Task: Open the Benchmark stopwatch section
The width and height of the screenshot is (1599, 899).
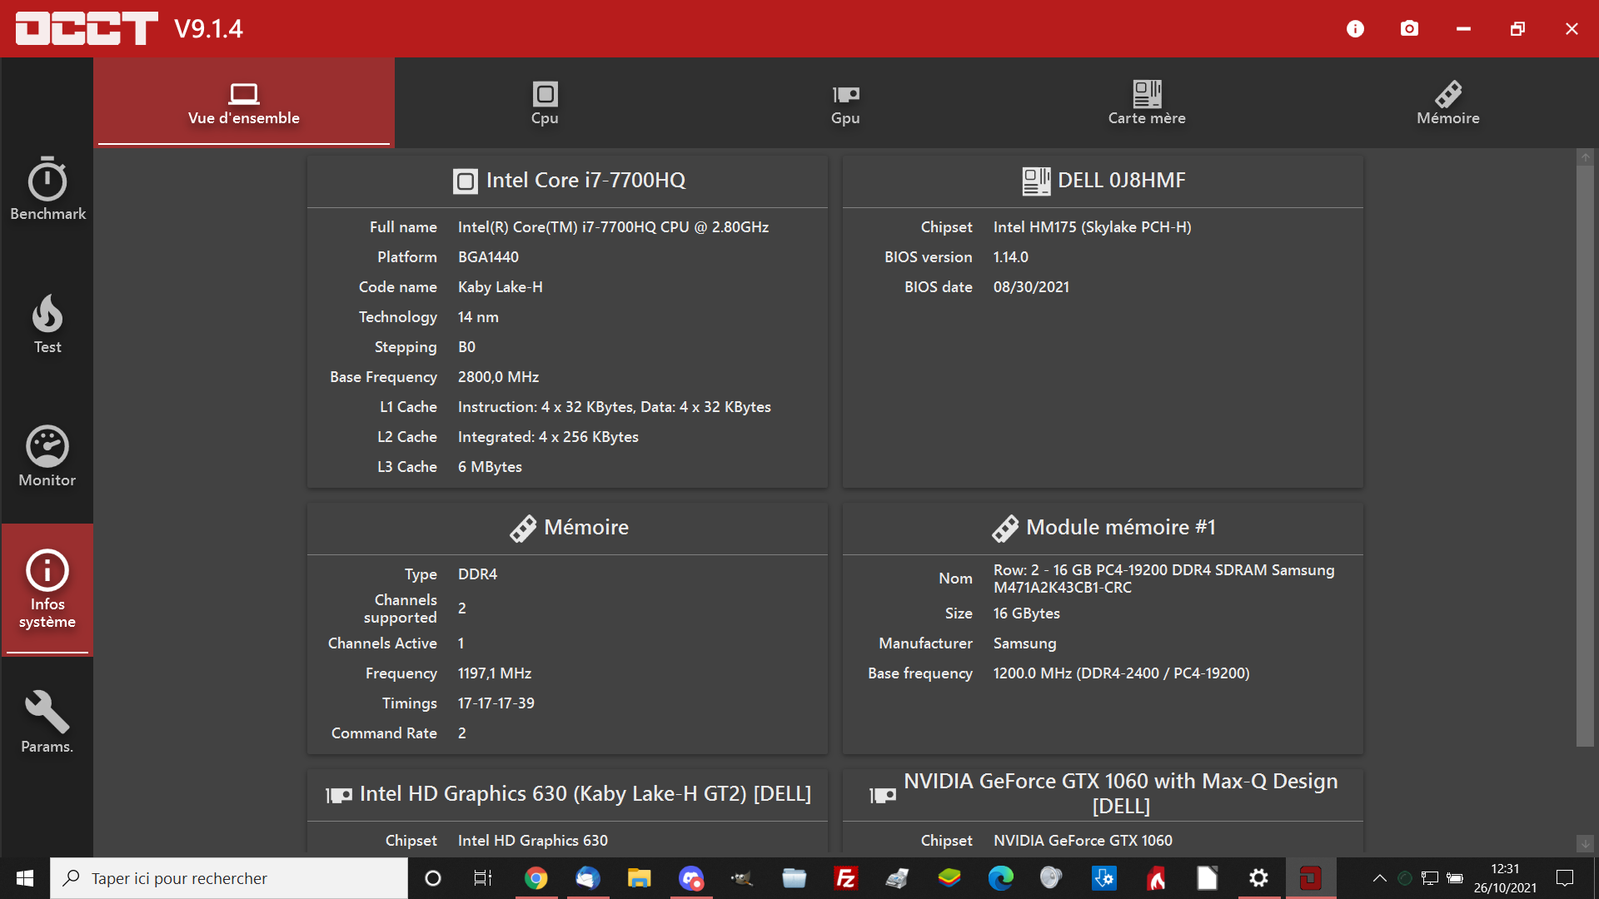Action: click(x=47, y=189)
